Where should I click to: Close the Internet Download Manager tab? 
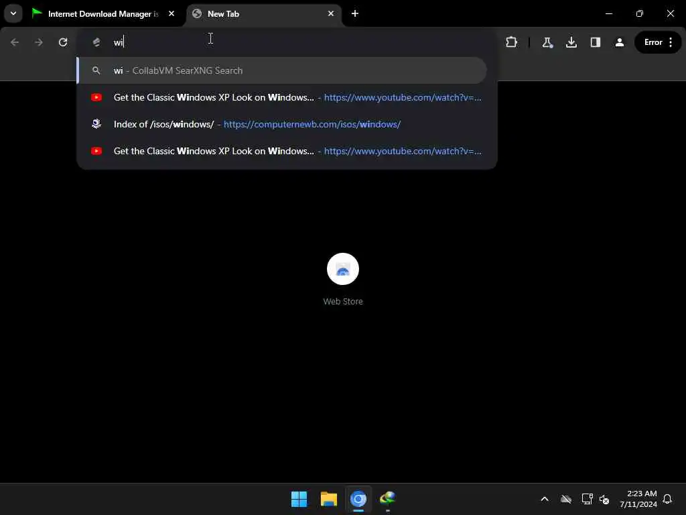pyautogui.click(x=171, y=13)
